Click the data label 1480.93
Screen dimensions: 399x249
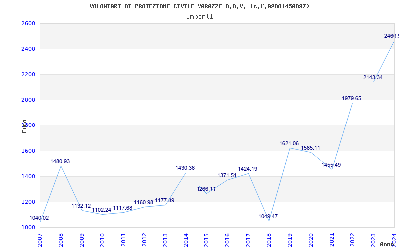click(x=60, y=161)
